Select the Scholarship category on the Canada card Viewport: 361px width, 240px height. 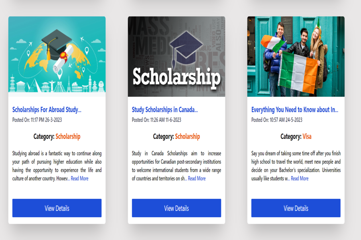click(x=187, y=136)
